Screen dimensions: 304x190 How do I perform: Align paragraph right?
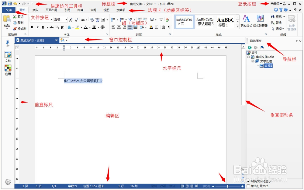[x=124, y=27]
